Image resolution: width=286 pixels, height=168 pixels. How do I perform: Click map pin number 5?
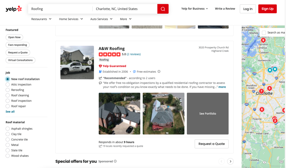270,88
